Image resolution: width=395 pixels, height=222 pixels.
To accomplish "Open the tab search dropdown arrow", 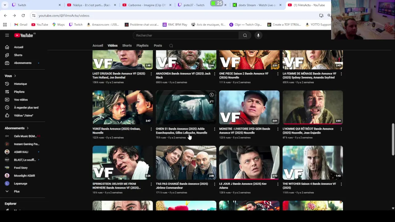I will coord(5,5).
